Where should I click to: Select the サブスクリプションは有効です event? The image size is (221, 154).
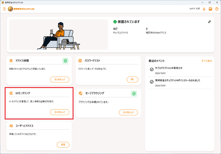(169, 68)
